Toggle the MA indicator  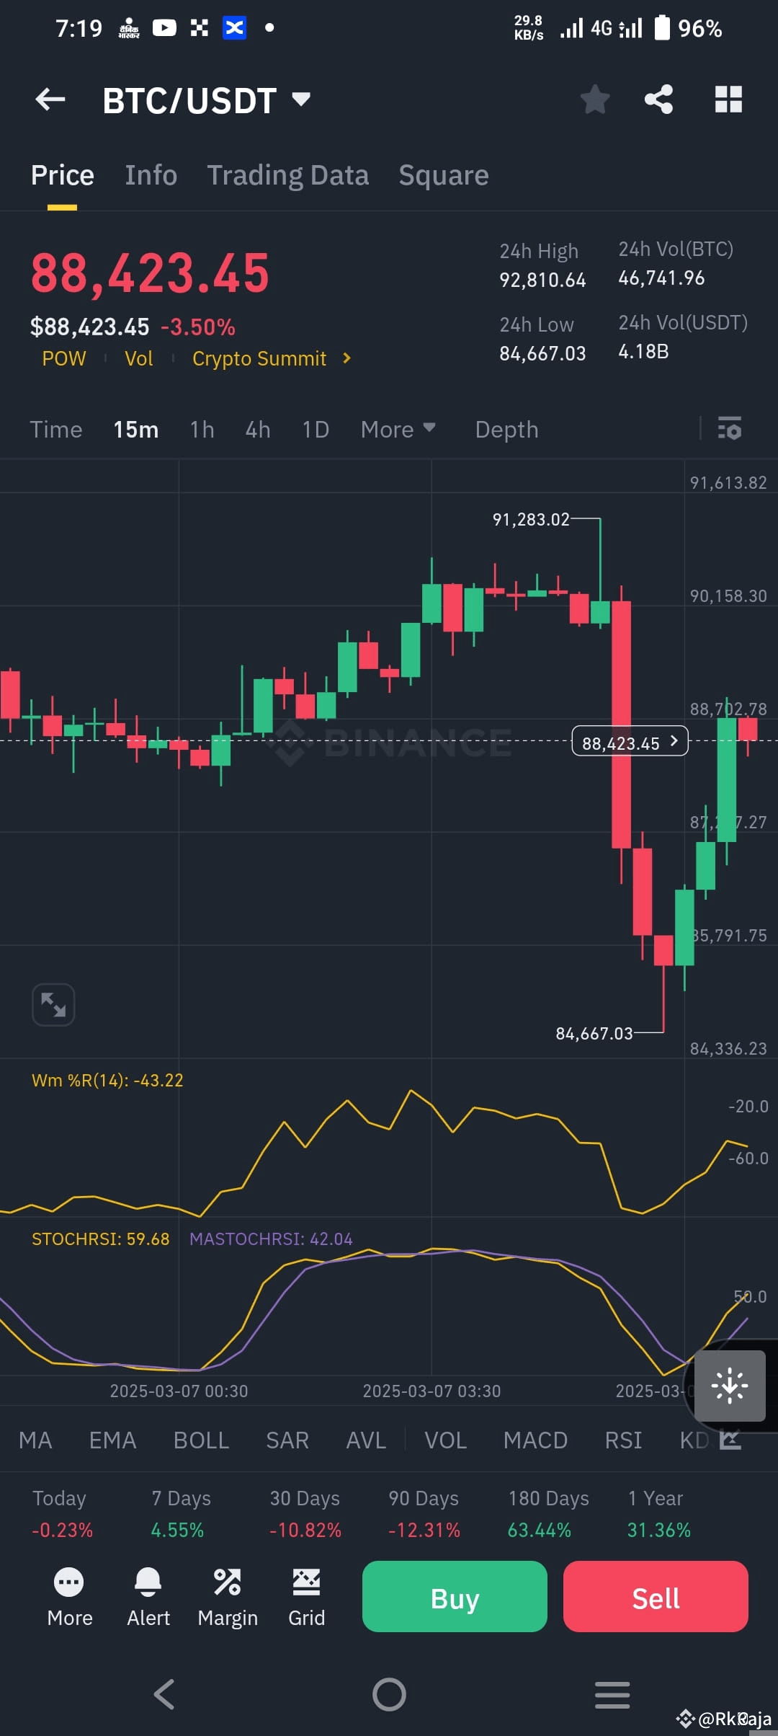pyautogui.click(x=35, y=1440)
